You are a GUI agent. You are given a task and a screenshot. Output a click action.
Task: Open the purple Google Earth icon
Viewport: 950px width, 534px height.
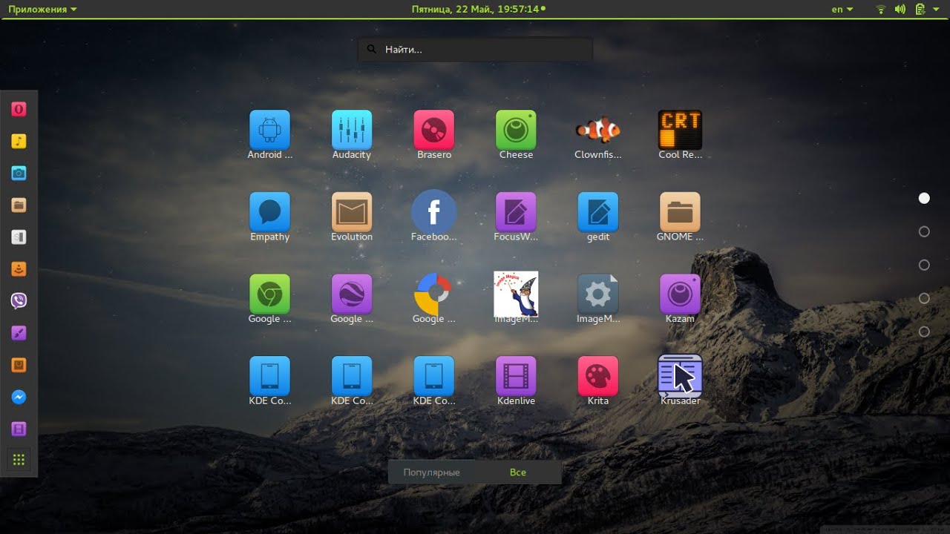(352, 294)
